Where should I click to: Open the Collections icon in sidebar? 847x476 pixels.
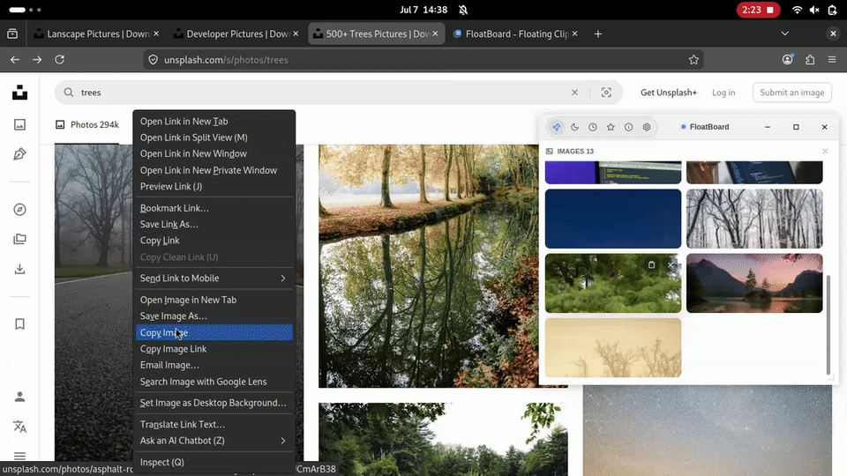[x=20, y=239]
